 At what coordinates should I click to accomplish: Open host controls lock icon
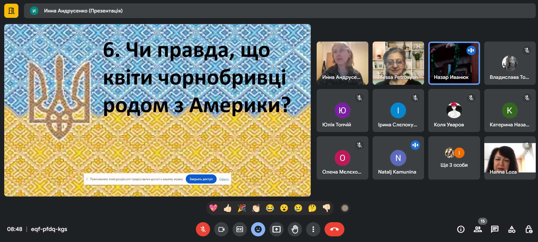pyautogui.click(x=529, y=229)
